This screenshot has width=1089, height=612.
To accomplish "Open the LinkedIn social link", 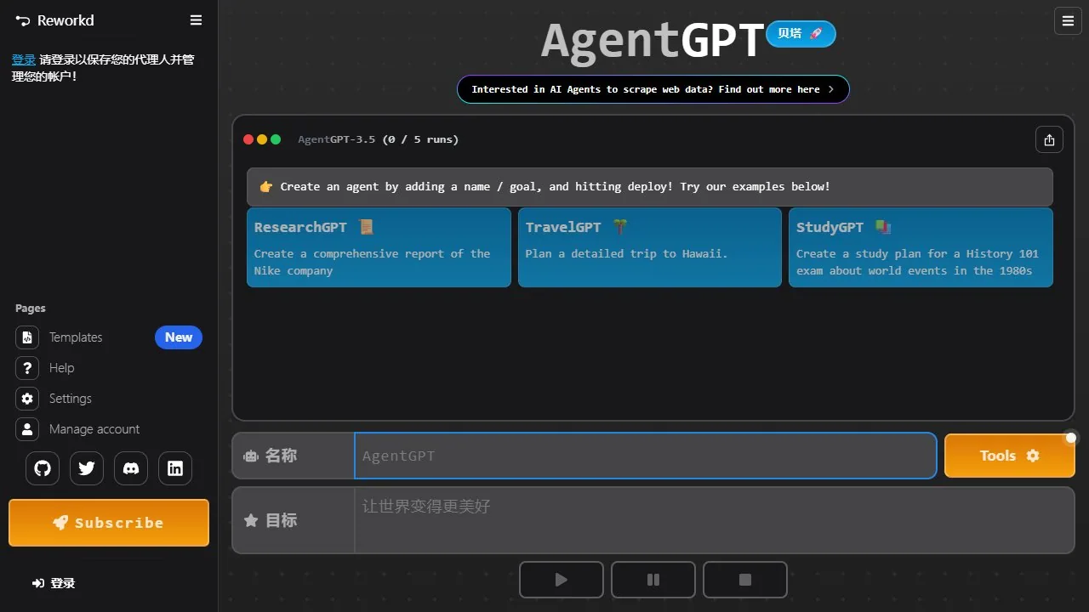I will (175, 468).
